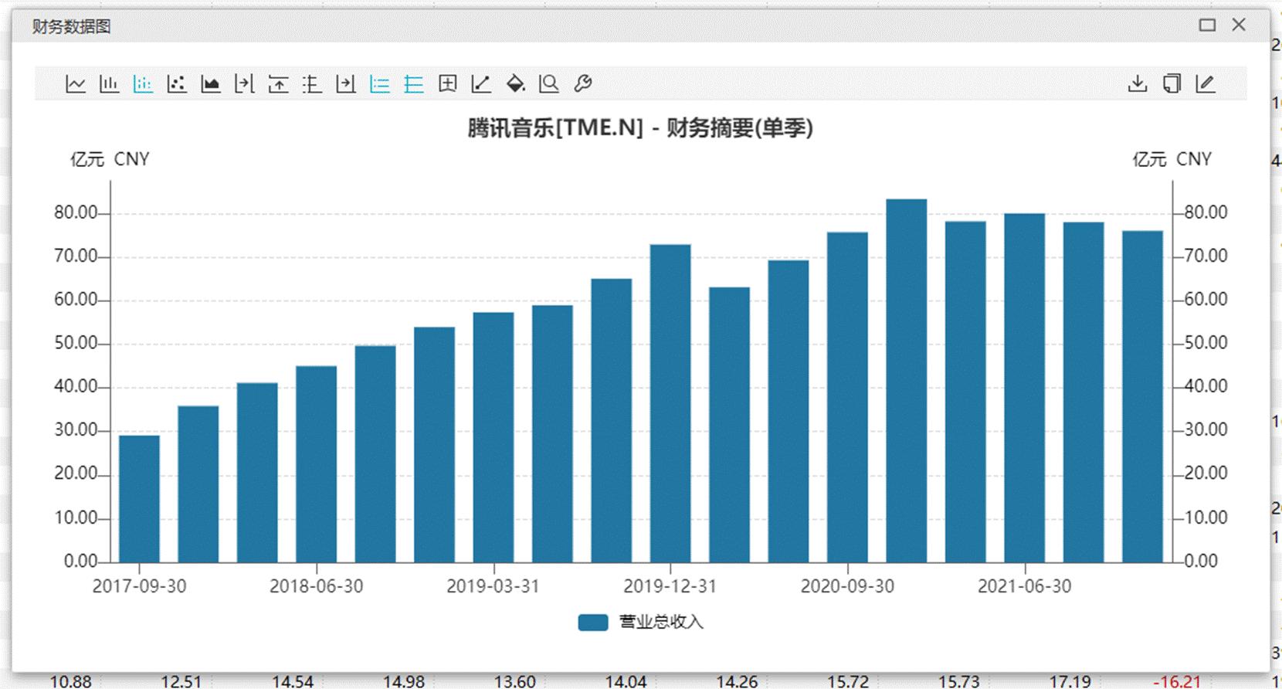This screenshot has height=689, width=1282.
Task: Open the paint bucket fill color tool
Action: (515, 83)
